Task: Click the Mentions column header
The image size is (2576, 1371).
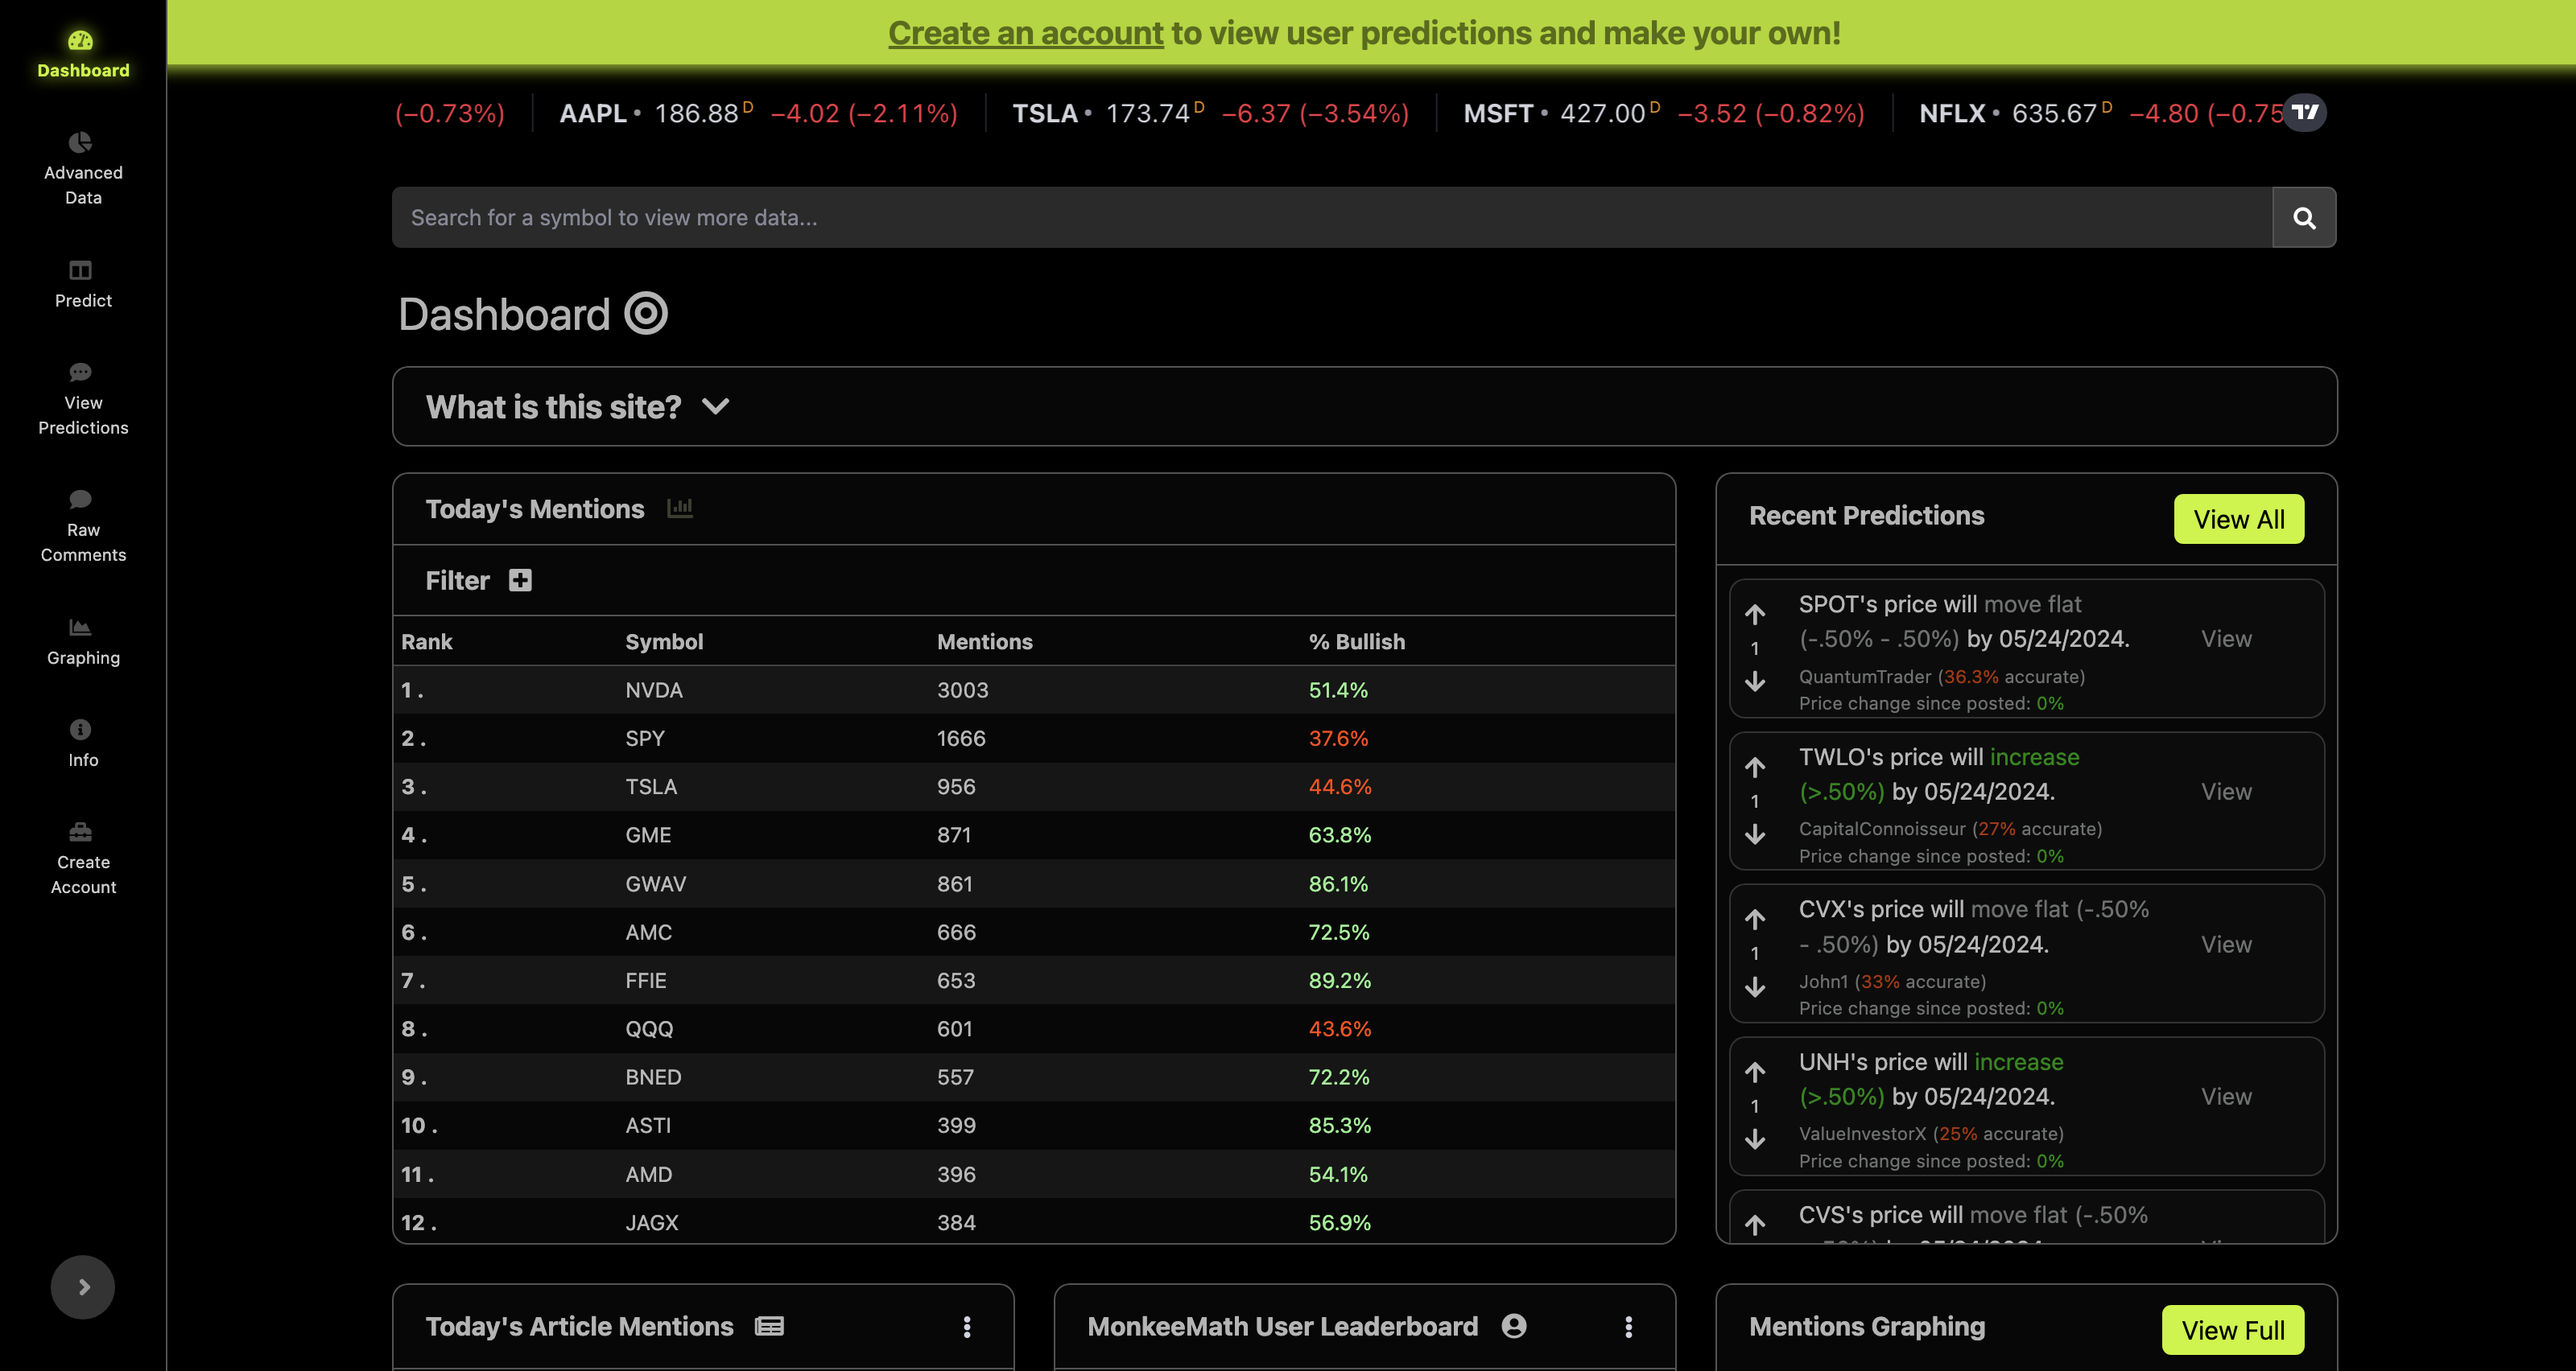Action: click(984, 641)
